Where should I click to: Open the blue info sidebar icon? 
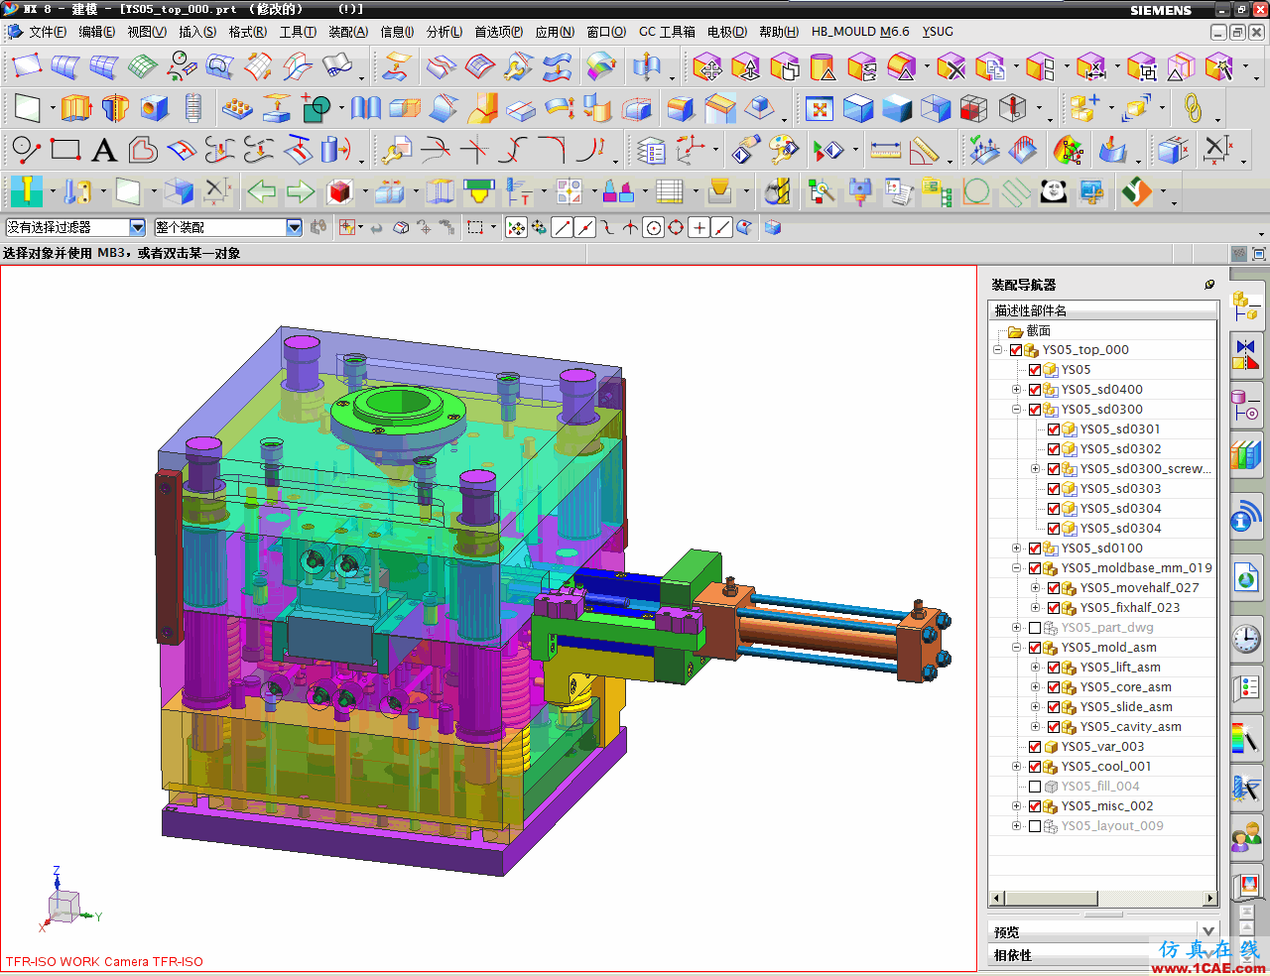click(x=1247, y=518)
